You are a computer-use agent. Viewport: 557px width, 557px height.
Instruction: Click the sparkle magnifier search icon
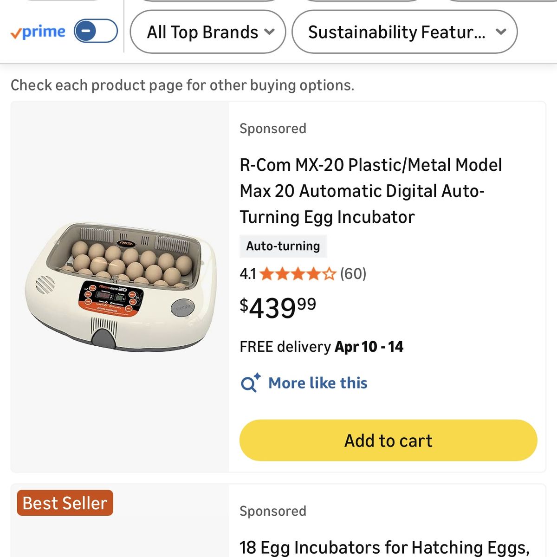click(251, 383)
